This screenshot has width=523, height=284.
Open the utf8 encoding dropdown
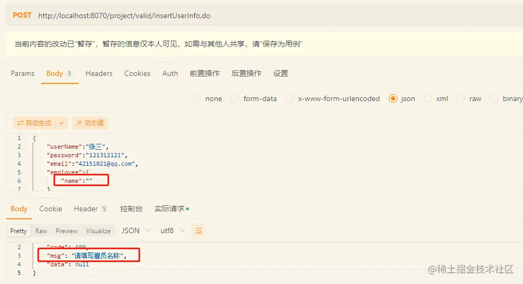pos(173,231)
